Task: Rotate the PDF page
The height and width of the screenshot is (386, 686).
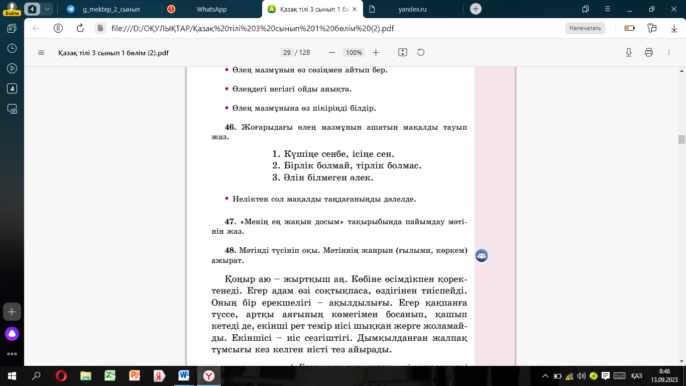Action: point(421,52)
